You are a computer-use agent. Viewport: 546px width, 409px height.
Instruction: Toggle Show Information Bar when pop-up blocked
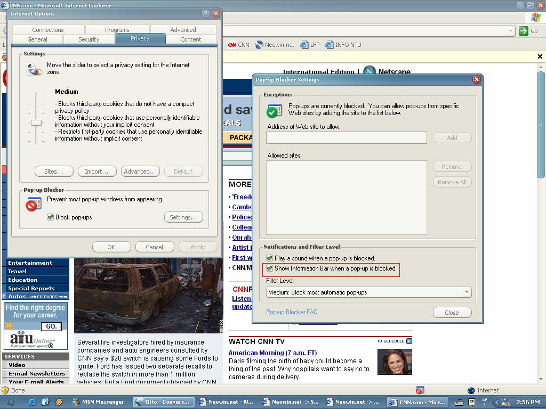(269, 268)
